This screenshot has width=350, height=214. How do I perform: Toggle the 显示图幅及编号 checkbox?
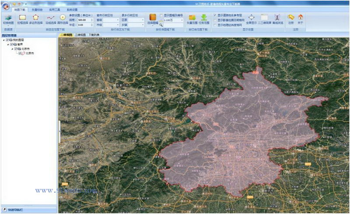(x=161, y=15)
